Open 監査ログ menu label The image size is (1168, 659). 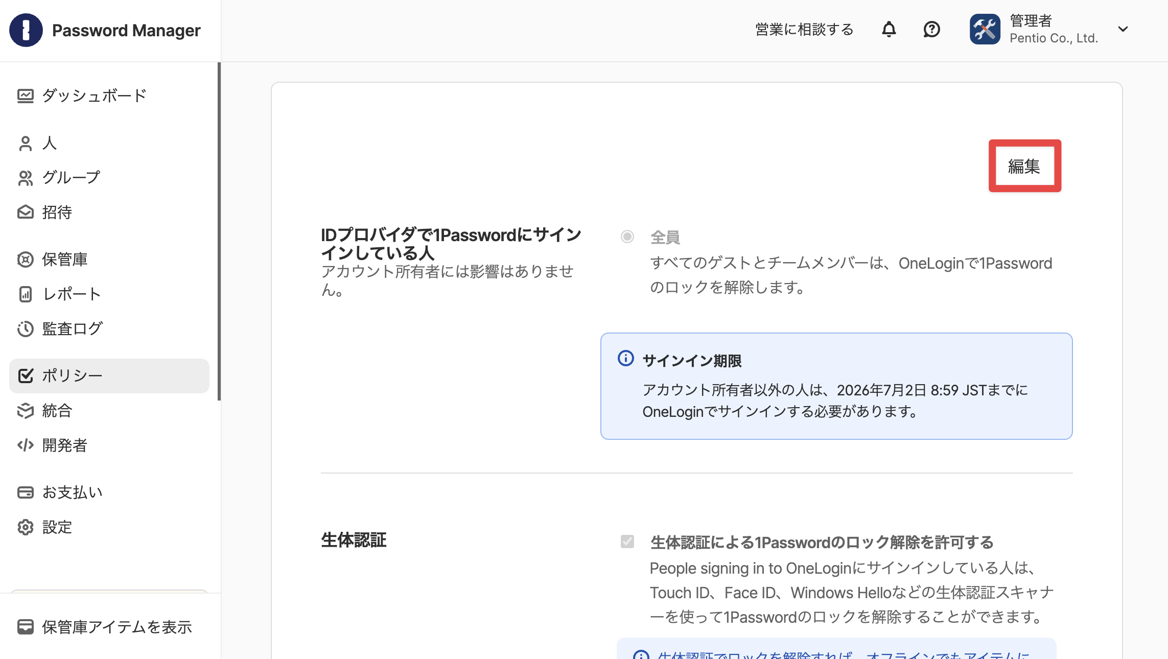point(73,329)
